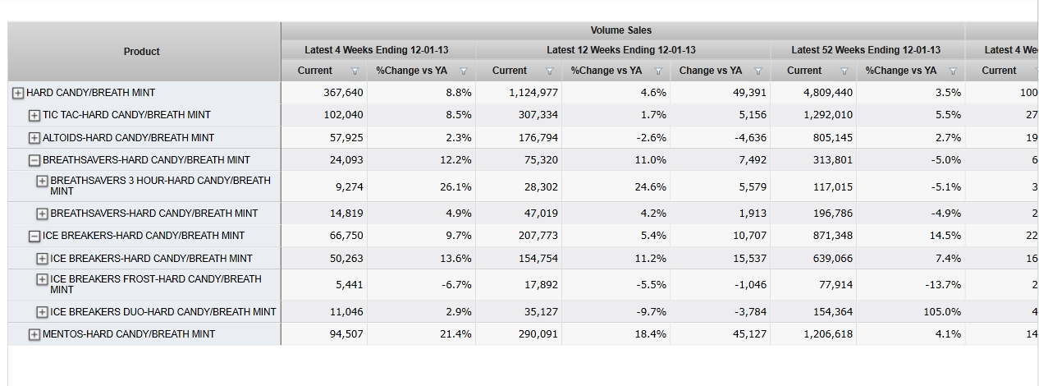Expand the MENTOS-HARD CANDY/BREATH MINT row
The height and width of the screenshot is (386, 1039).
(x=34, y=334)
